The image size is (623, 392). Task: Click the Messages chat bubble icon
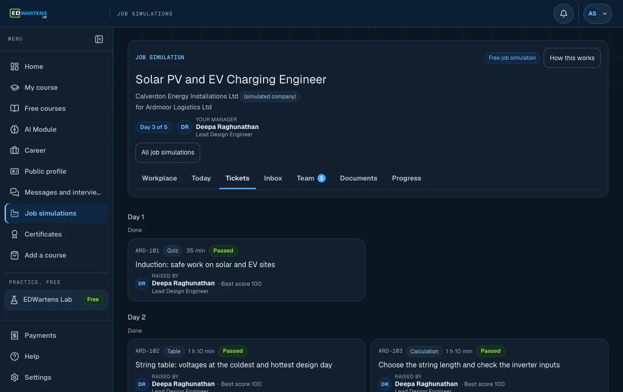click(15, 192)
